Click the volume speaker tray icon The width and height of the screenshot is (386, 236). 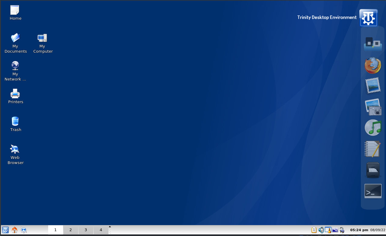(x=321, y=230)
